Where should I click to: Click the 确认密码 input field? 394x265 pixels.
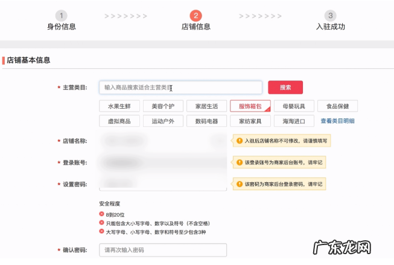(x=163, y=250)
